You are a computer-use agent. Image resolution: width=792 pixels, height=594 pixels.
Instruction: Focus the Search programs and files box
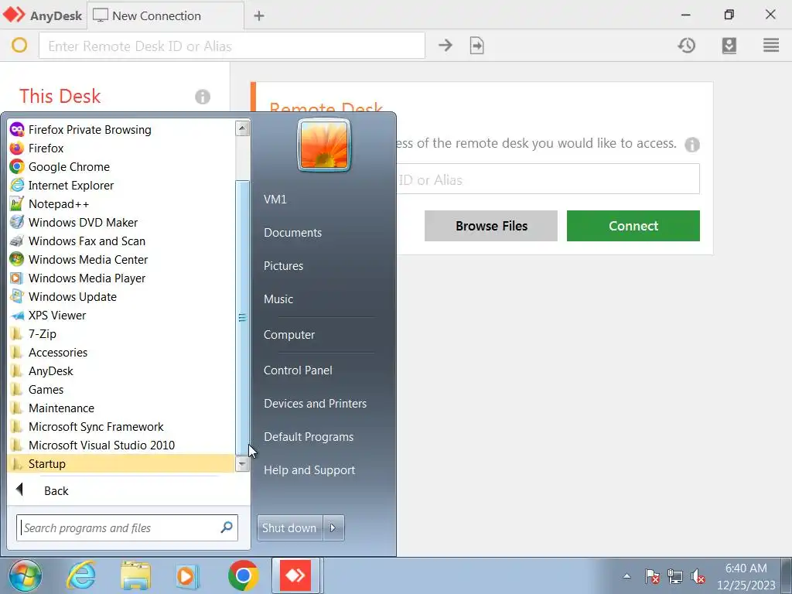[x=127, y=527]
